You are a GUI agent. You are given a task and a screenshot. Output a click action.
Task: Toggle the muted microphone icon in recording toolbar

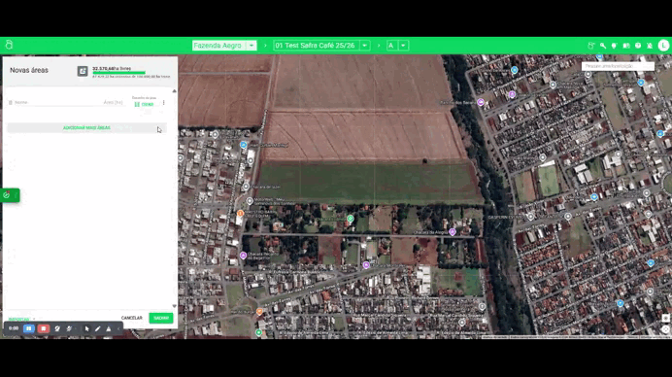click(69, 329)
